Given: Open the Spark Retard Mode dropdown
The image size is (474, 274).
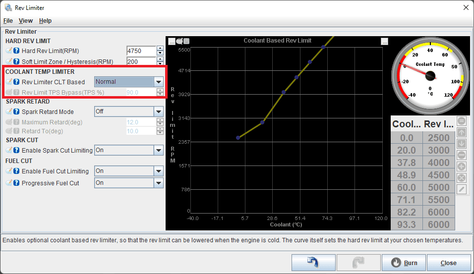Looking at the screenshot, I should tap(129, 111).
